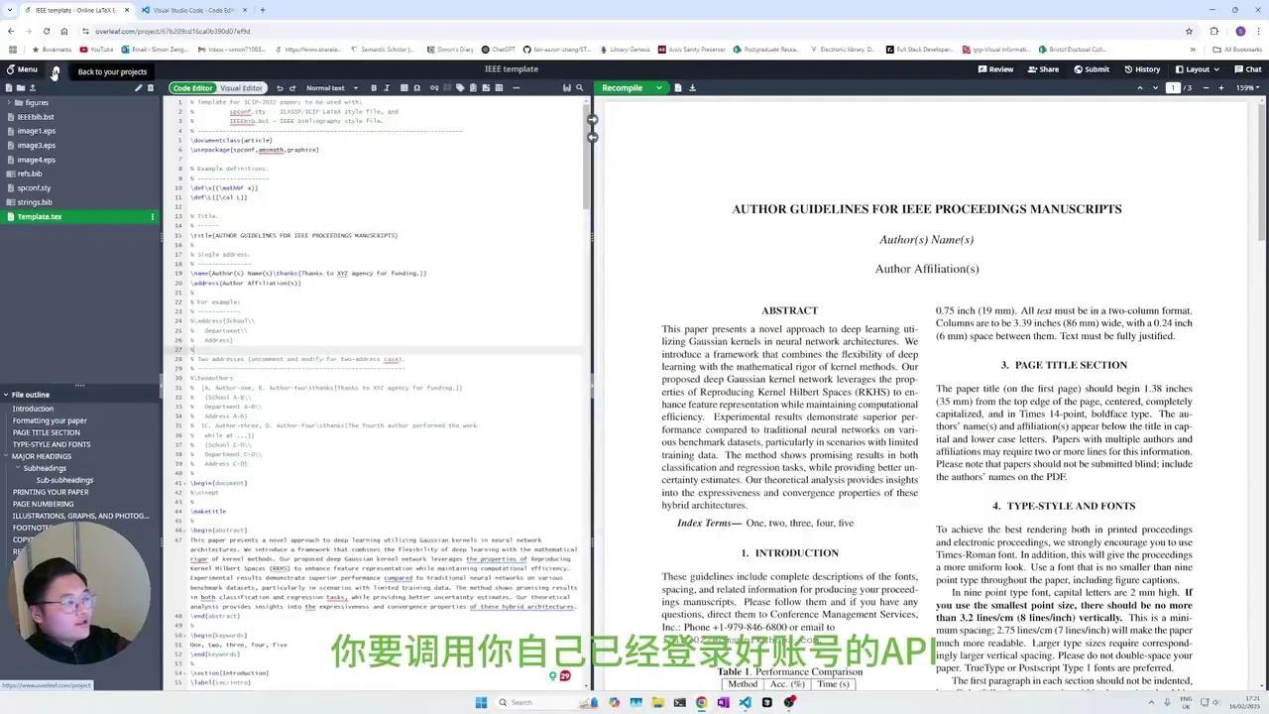Open ChatGPT bookmark
1269x714 pixels.
click(498, 49)
